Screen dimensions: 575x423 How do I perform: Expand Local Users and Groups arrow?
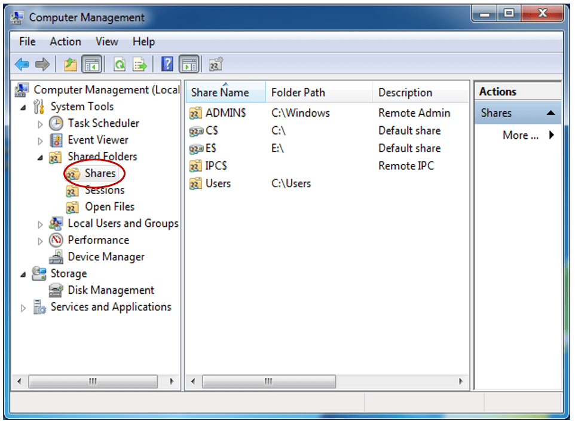[40, 224]
